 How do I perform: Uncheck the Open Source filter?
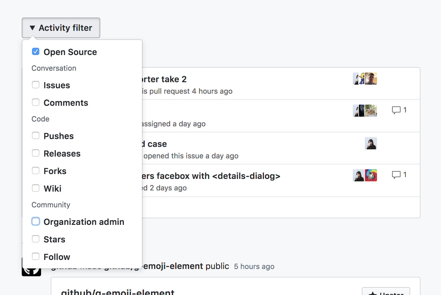[x=36, y=51]
